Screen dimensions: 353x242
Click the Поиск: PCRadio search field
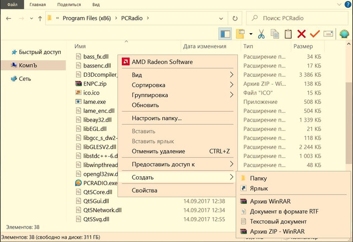point(297,18)
